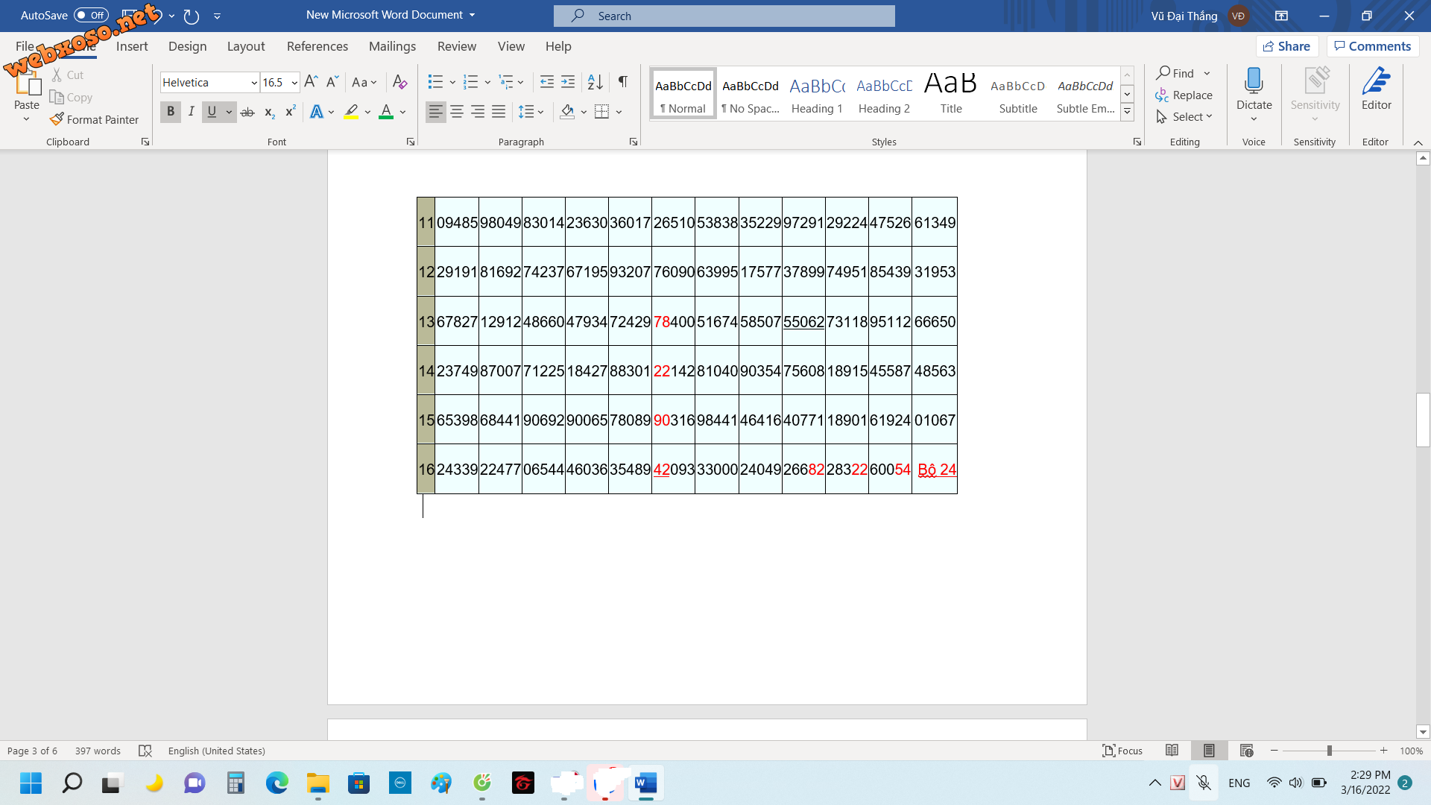The width and height of the screenshot is (1431, 805).
Task: Switch to Web Layout view
Action: coord(1246,751)
